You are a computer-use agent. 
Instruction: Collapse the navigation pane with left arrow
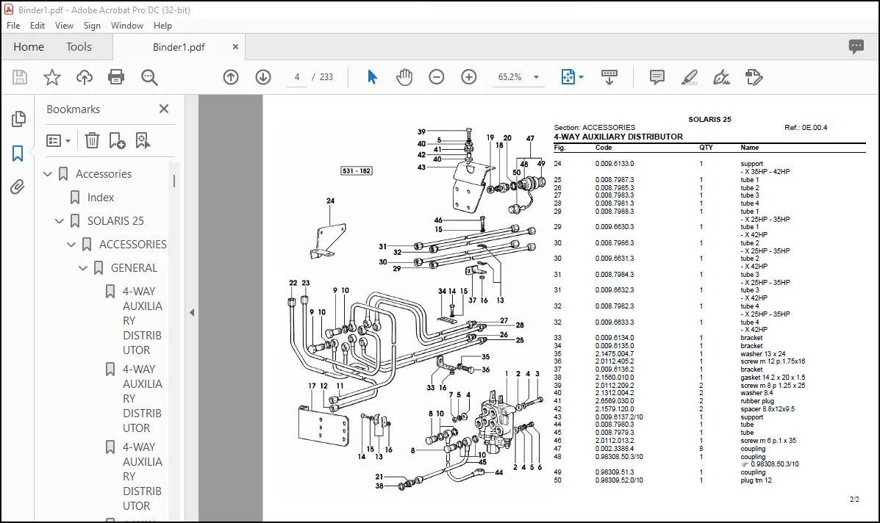click(192, 313)
